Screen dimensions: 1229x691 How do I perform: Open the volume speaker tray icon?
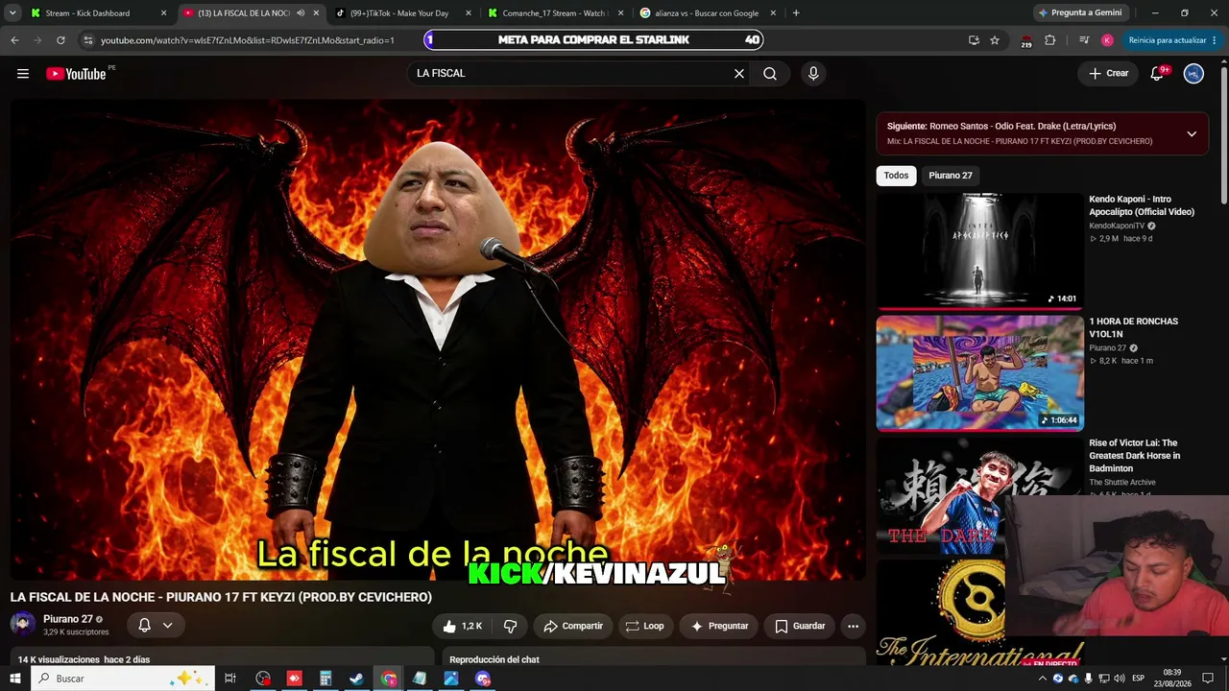click(1119, 679)
